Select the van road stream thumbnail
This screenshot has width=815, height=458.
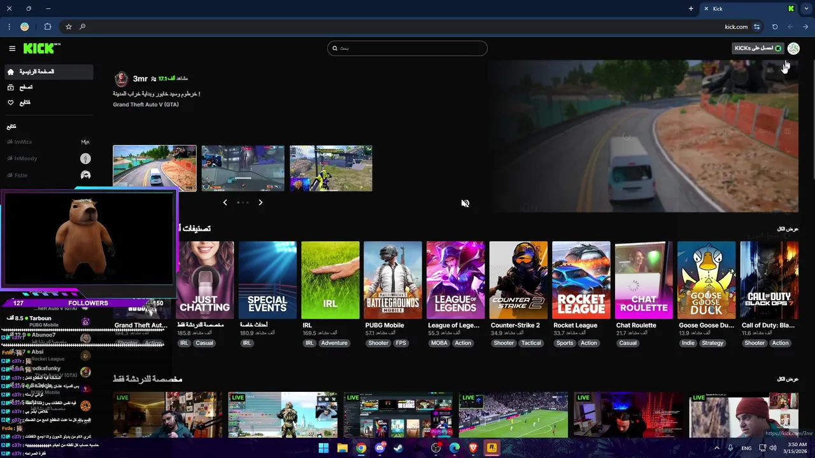(155, 168)
